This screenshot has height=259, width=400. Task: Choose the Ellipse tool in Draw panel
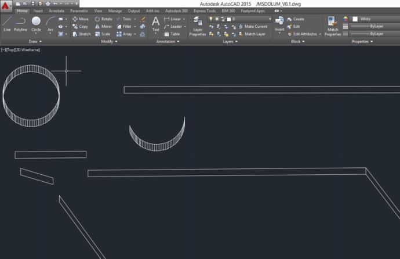click(61, 27)
